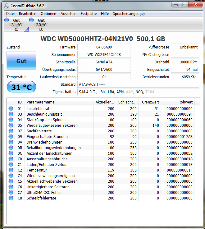
Task: Click status orb for Start/Stop des Spindels
Action: pos(11,120)
